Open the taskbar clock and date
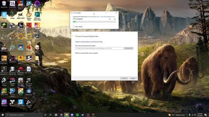209x117 pixels. (x=200, y=115)
